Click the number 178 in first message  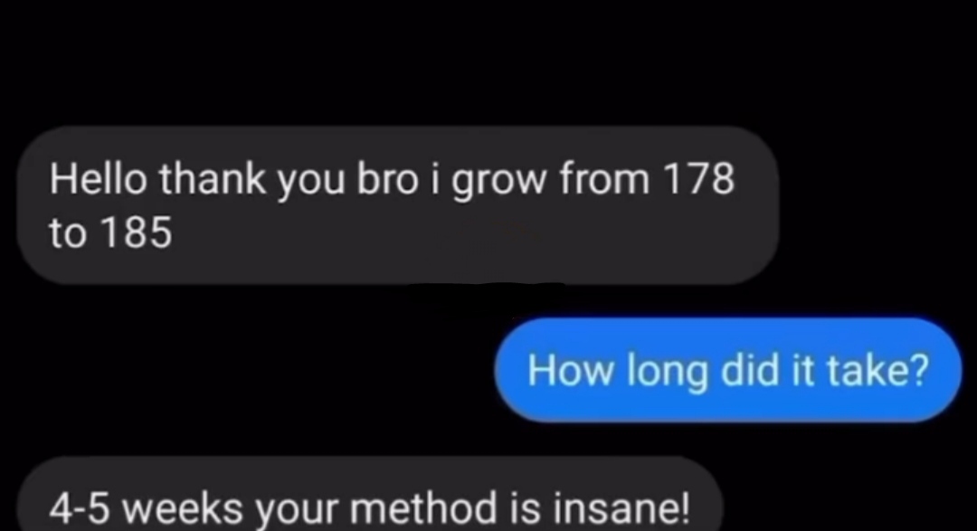click(698, 179)
